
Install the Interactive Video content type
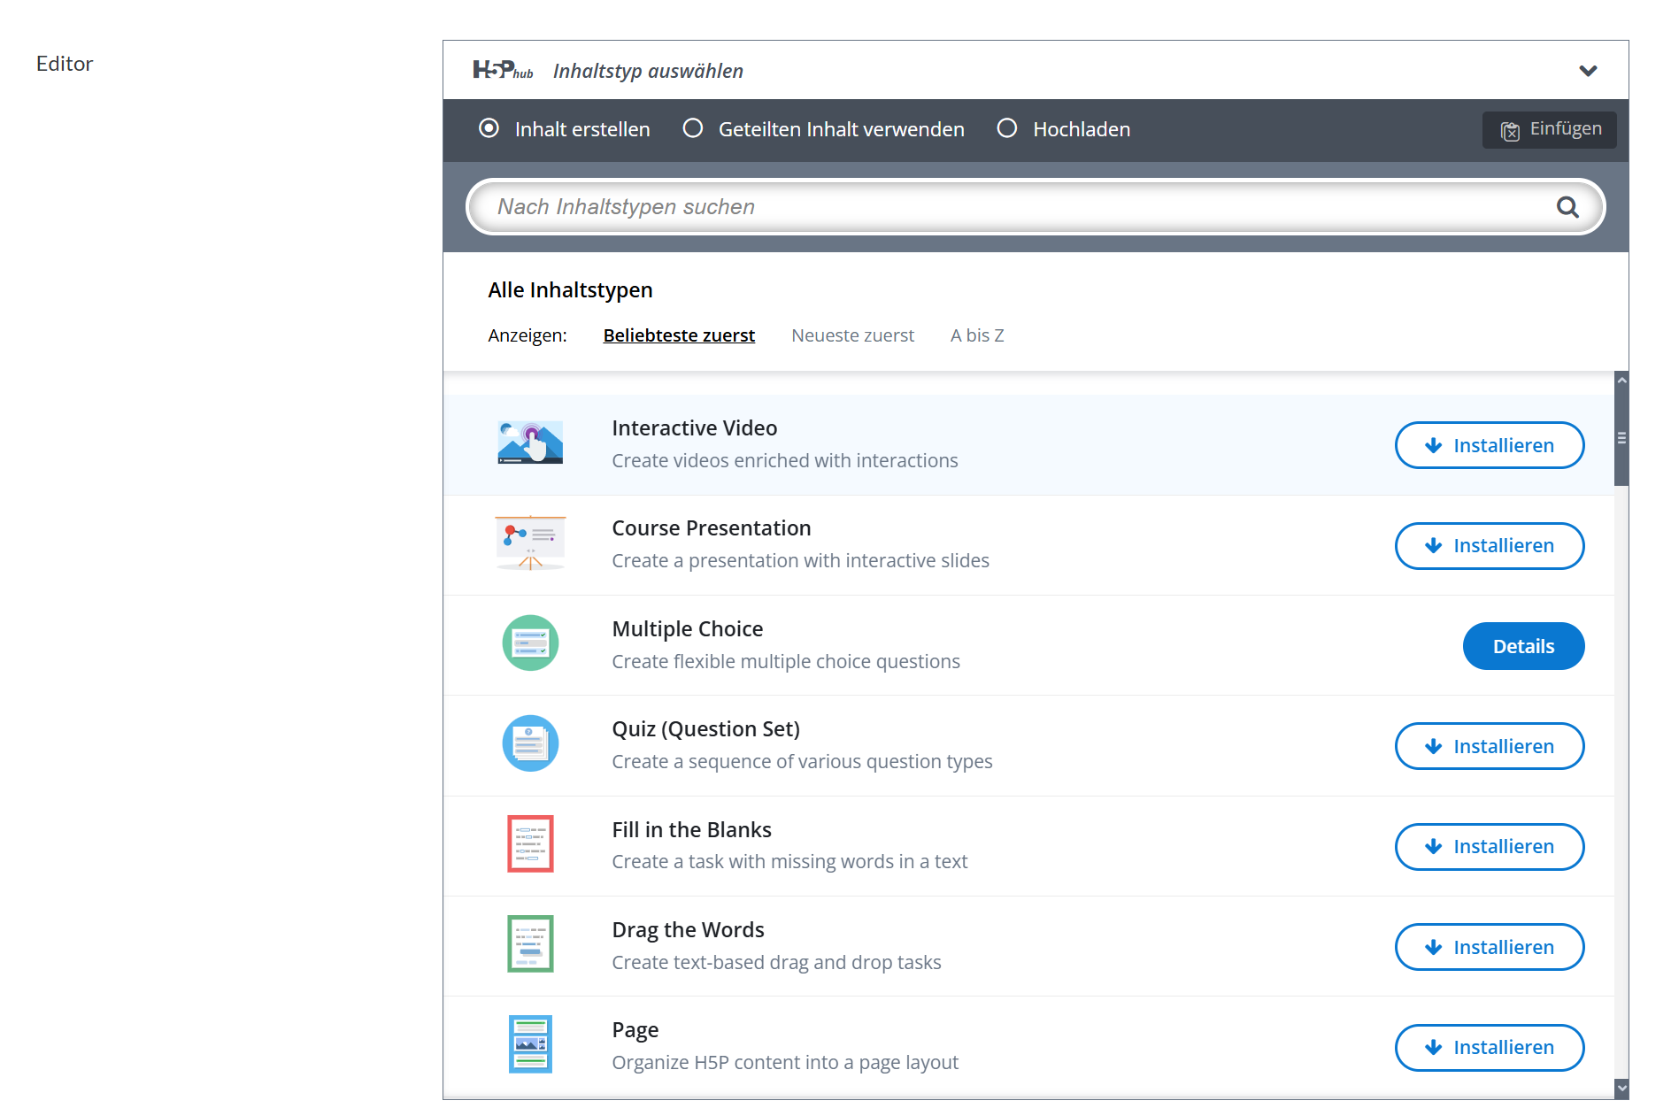1490,445
